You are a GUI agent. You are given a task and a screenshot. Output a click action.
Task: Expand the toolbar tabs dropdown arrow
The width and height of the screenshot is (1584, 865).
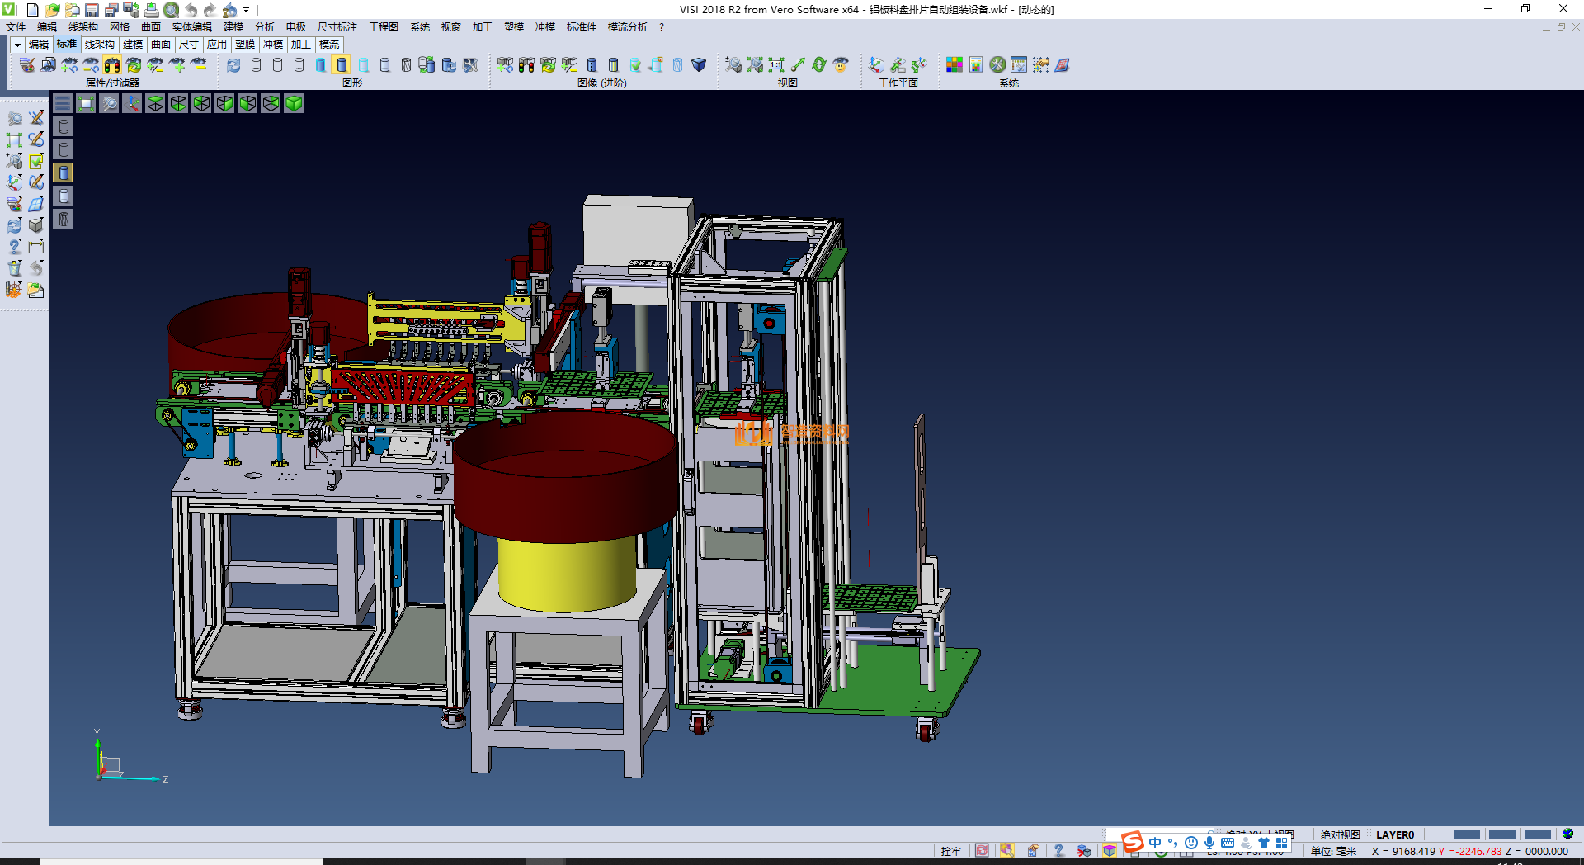coord(16,45)
